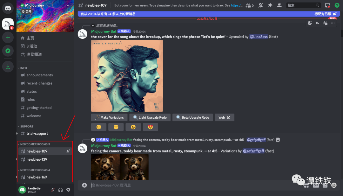Click Light Upscale Redo button

pos(150,117)
